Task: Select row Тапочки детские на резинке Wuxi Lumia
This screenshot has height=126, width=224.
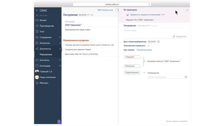Action: [x=90, y=45]
